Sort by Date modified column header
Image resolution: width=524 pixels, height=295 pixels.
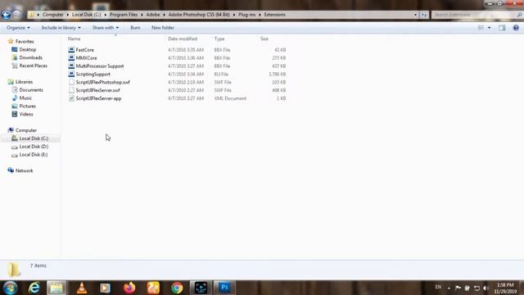pos(183,39)
